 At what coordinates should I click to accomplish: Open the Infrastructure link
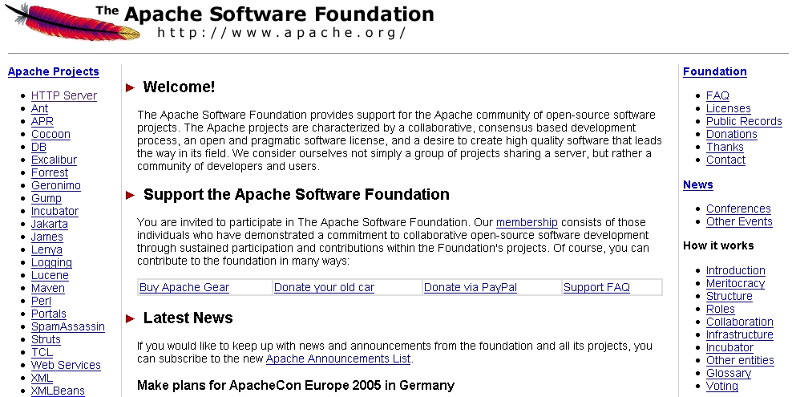(x=739, y=335)
